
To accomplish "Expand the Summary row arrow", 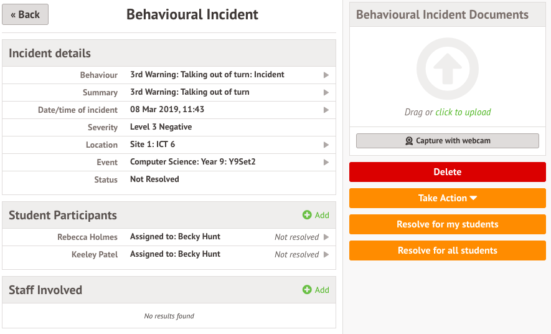I will [326, 92].
